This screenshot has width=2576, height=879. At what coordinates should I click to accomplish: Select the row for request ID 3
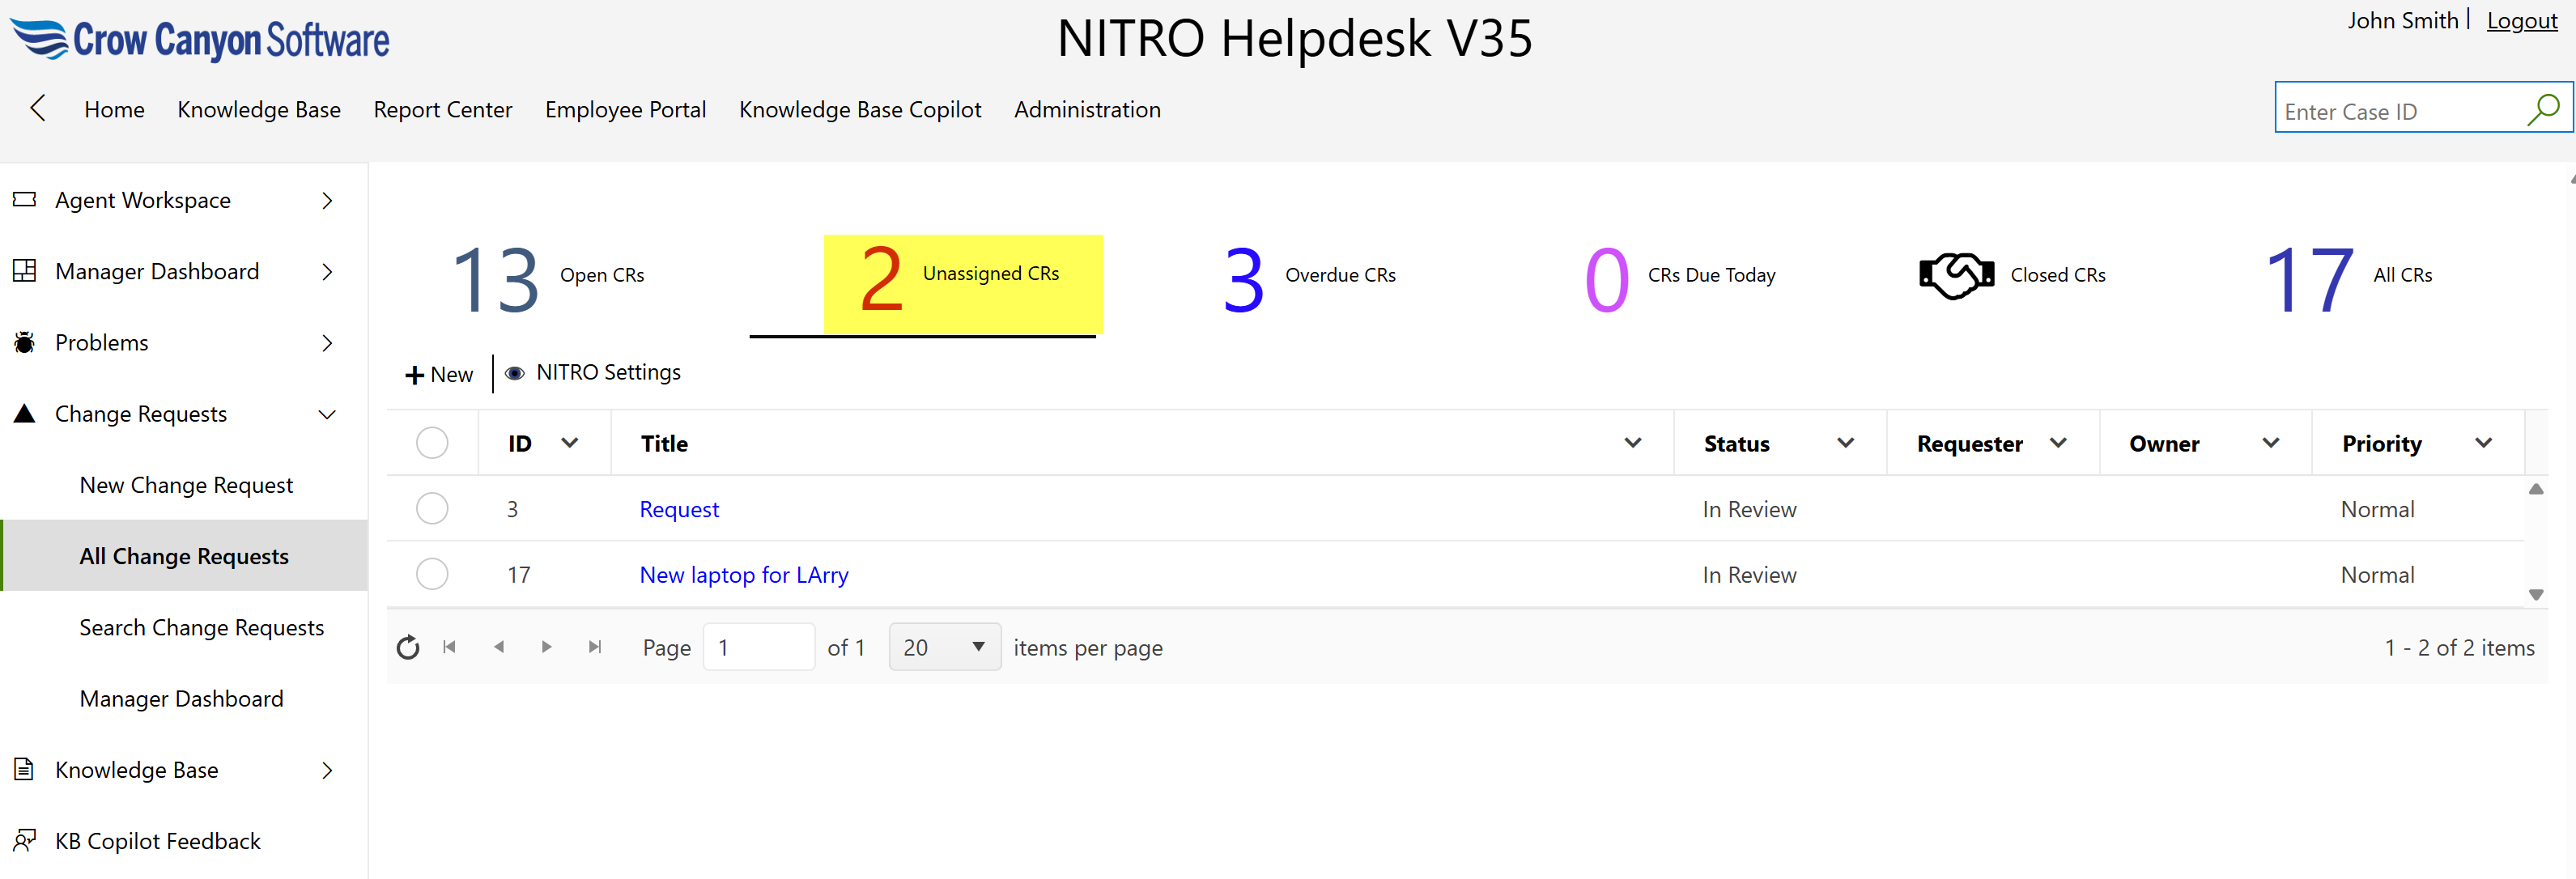pos(432,508)
